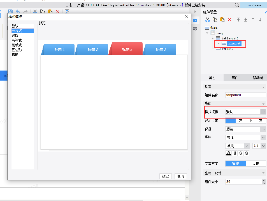Click the small arrow toggling the right panel

coord(195,11)
